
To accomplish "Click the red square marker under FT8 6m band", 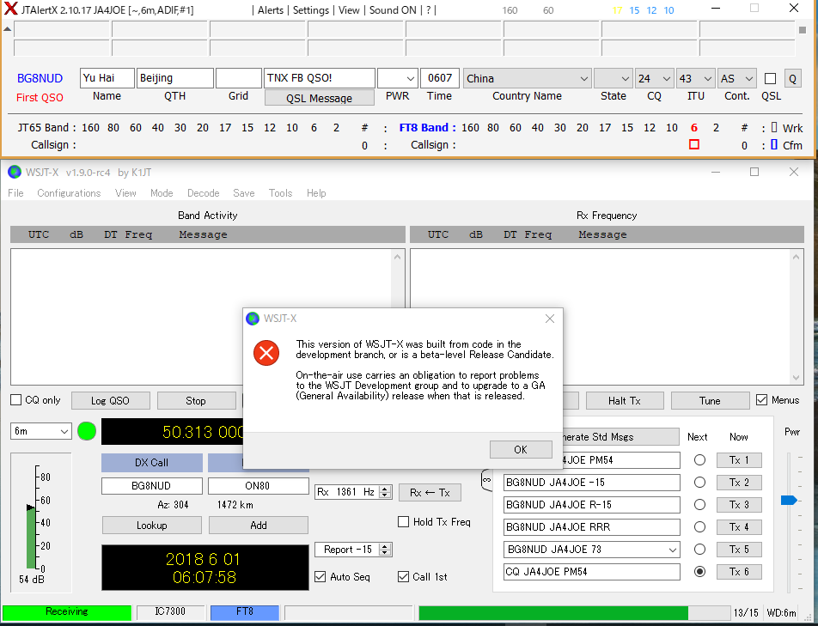I will pyautogui.click(x=693, y=145).
